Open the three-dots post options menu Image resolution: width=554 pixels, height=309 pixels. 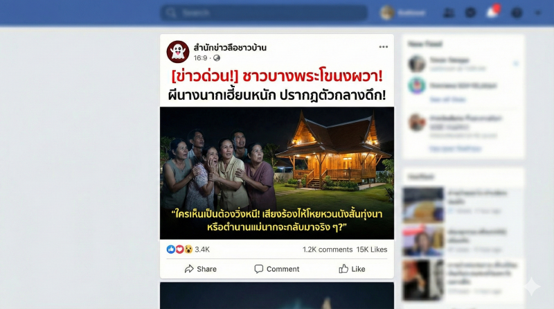point(384,46)
